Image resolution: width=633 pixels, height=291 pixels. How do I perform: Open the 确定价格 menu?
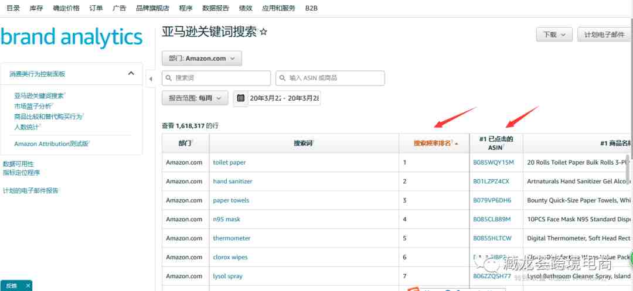point(66,8)
